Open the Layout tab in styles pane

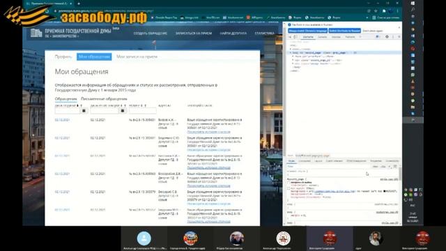(x=318, y=161)
